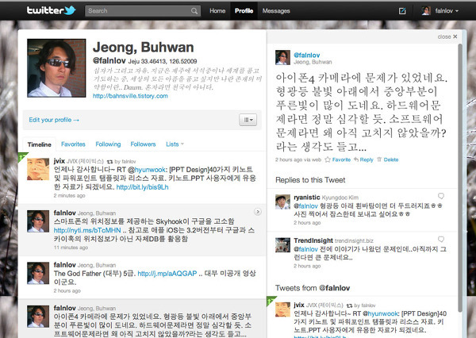Click TrendInsight username in replies
The width and height of the screenshot is (476, 338).
[x=313, y=240]
